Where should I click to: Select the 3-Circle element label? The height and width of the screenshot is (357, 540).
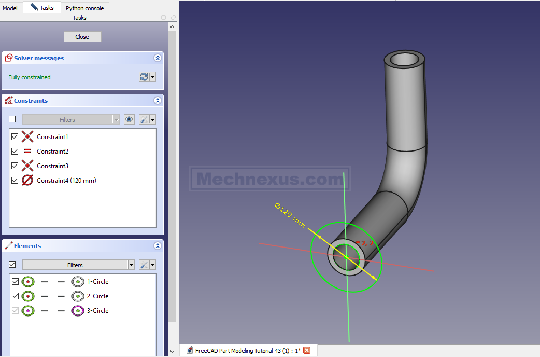[98, 311]
